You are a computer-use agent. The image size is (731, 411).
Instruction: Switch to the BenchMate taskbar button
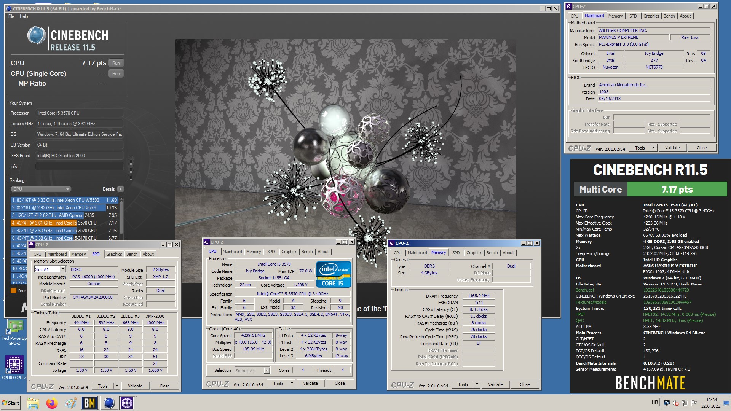click(89, 403)
